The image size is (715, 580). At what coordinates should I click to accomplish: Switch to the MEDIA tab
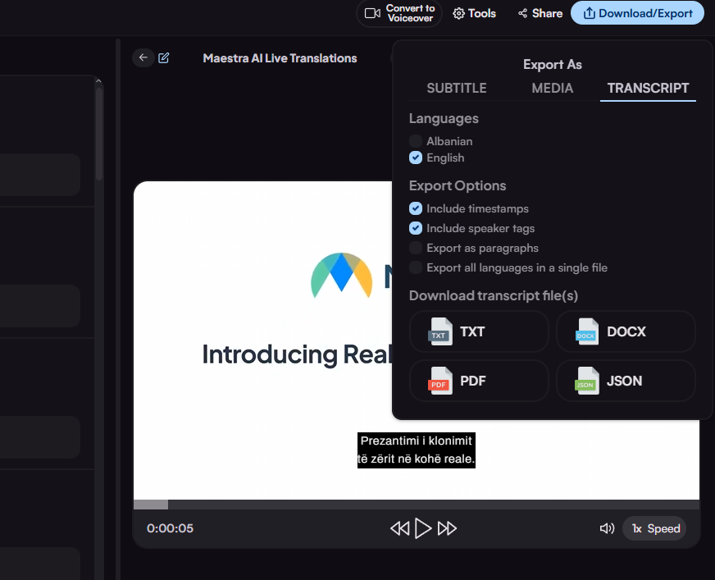553,88
